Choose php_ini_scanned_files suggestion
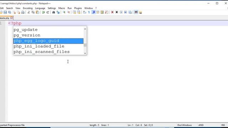The image size is (228, 128). pyautogui.click(x=48, y=52)
